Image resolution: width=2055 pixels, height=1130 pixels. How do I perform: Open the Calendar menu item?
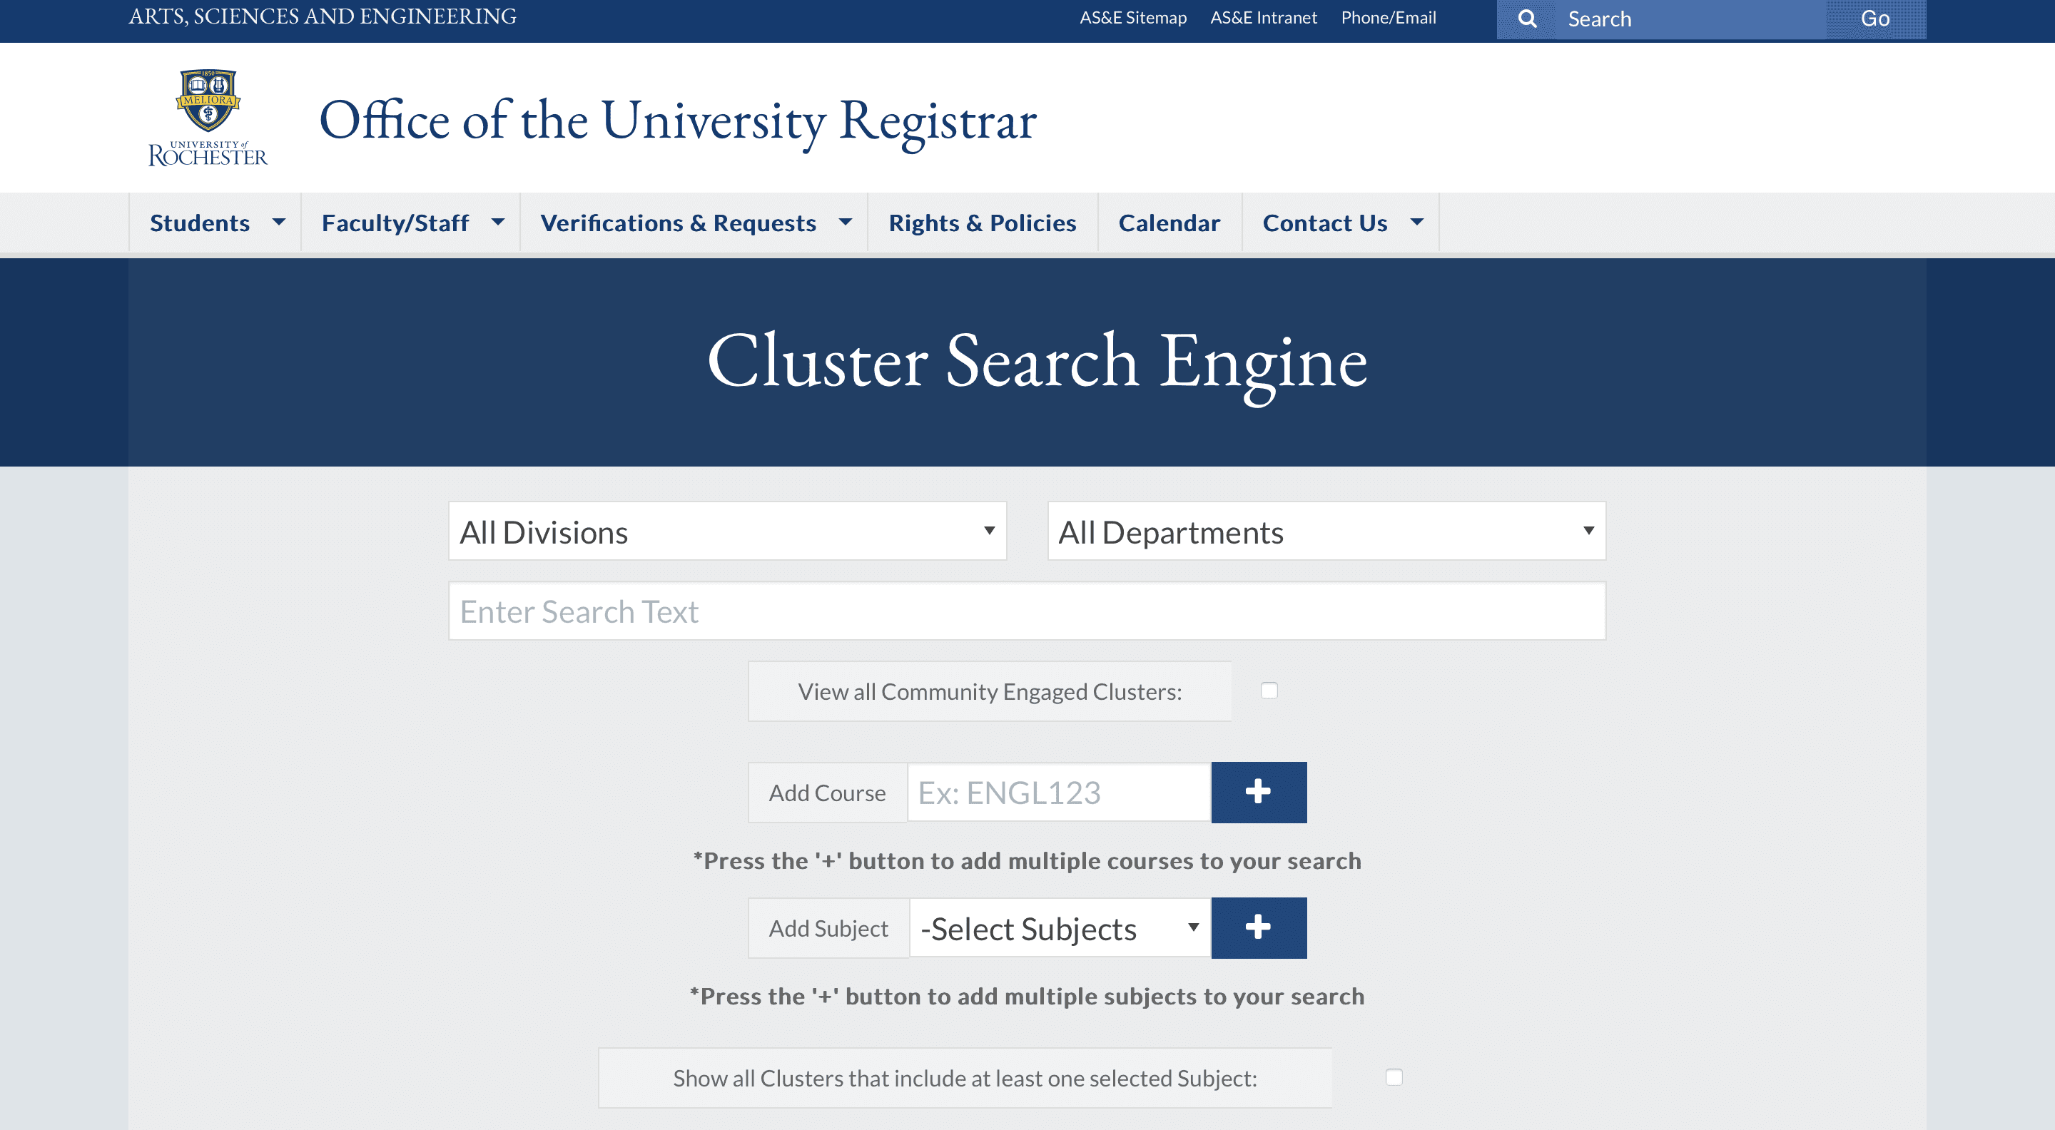(1169, 223)
